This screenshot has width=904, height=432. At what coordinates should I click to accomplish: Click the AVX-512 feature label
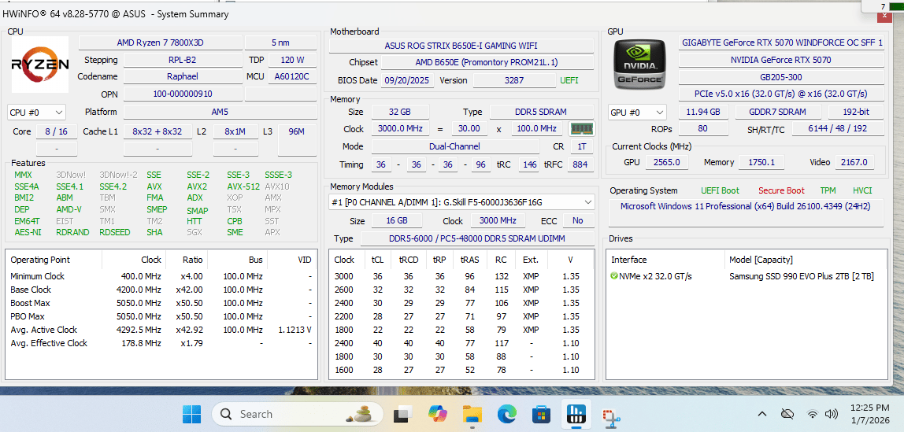pyautogui.click(x=243, y=186)
